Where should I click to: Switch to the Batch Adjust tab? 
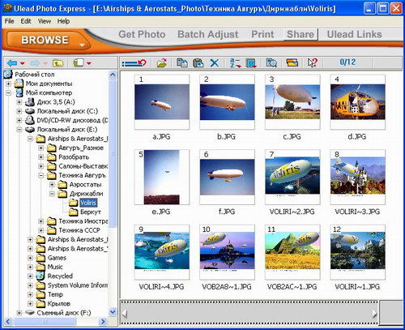point(208,34)
